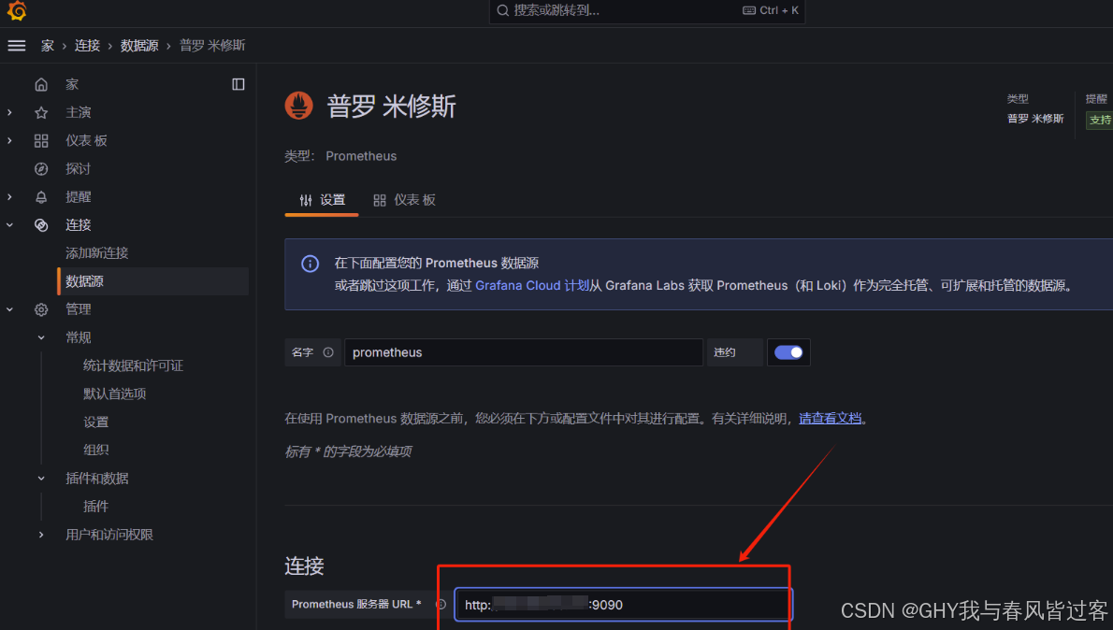The width and height of the screenshot is (1113, 630).
Task: Open 探讨 in the sidebar
Action: 78,169
